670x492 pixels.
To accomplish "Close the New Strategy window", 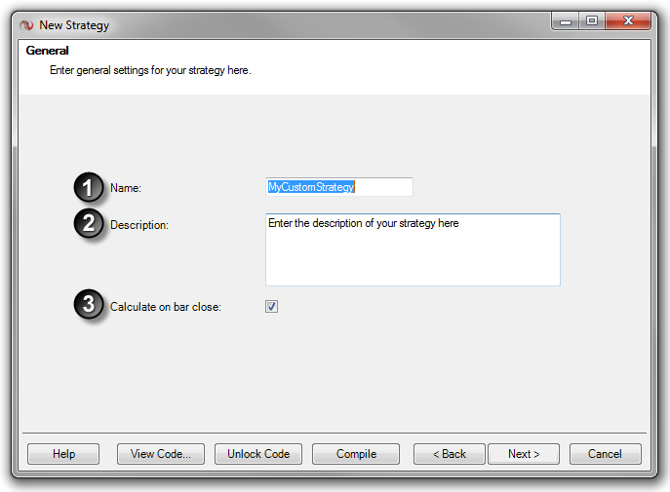I will coord(628,20).
